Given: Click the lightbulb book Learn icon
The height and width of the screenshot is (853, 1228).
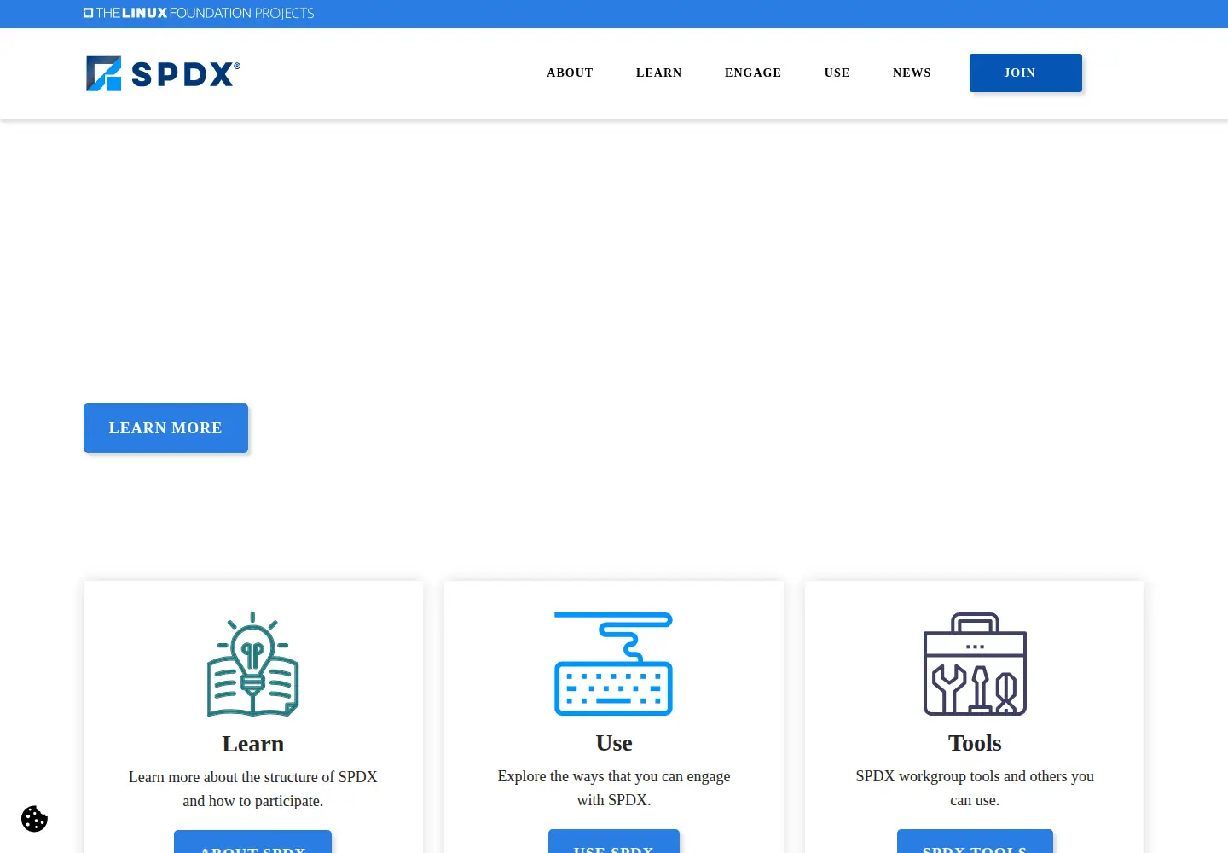Looking at the screenshot, I should 253,664.
